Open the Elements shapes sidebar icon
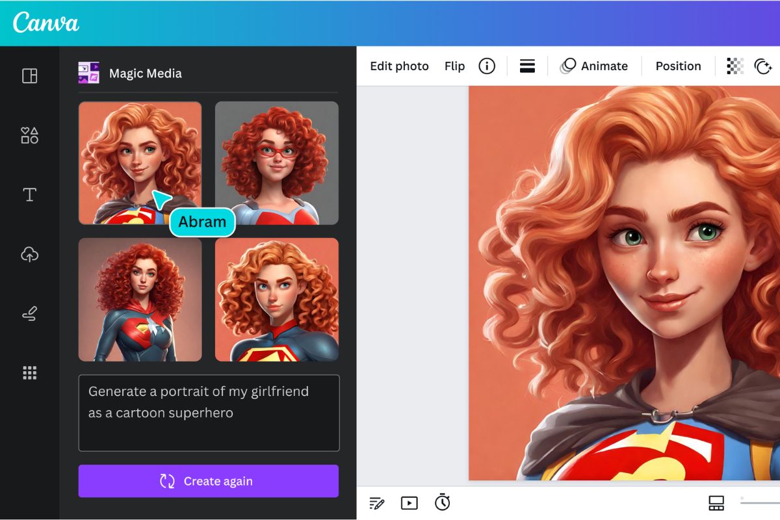The width and height of the screenshot is (780, 520). coord(30,135)
